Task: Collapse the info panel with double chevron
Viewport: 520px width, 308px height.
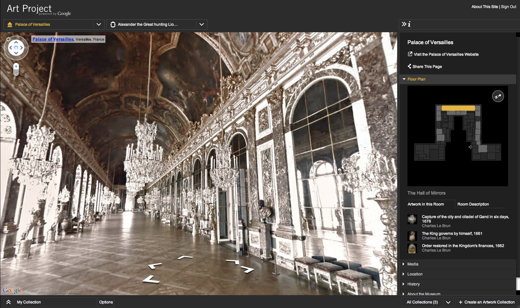Action: (x=404, y=24)
